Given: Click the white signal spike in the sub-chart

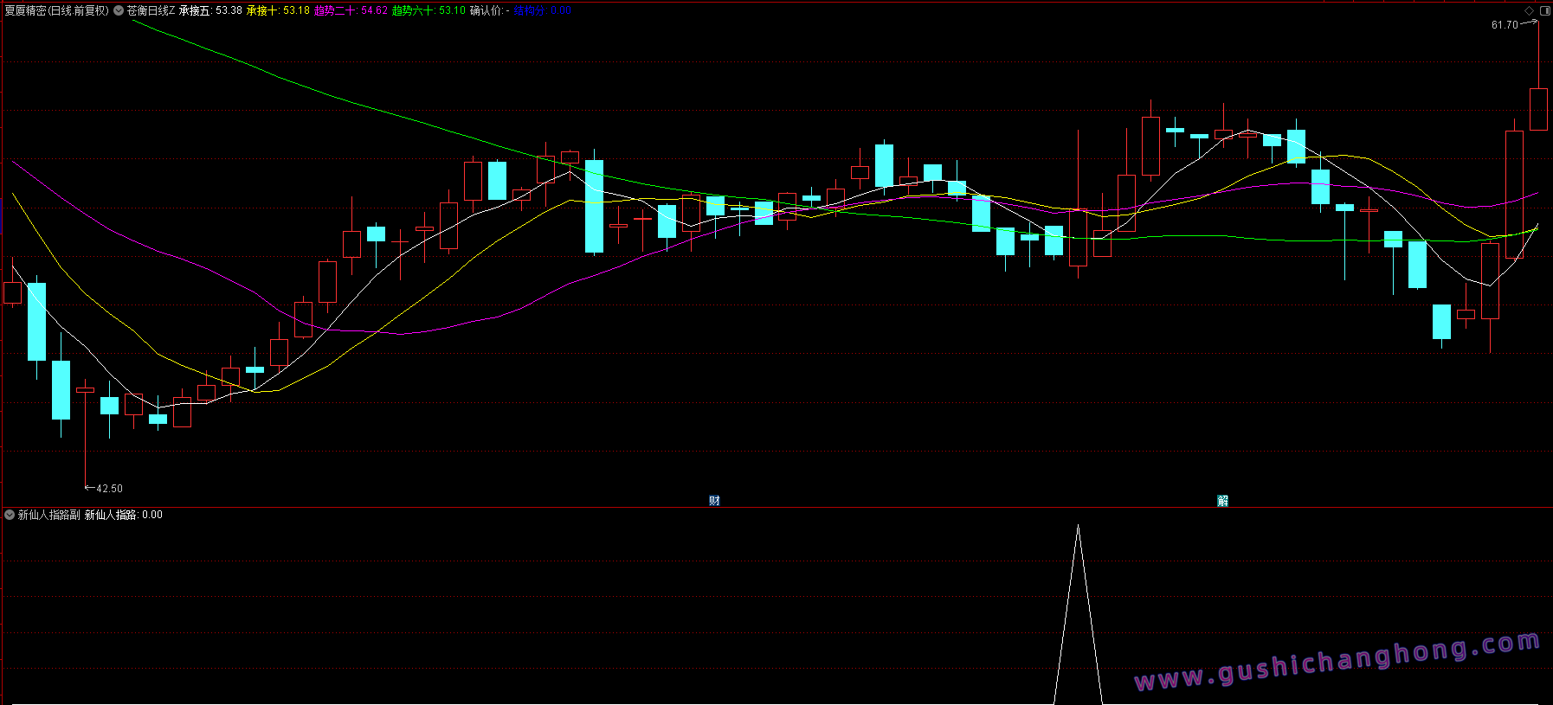Looking at the screenshot, I should [1078, 614].
